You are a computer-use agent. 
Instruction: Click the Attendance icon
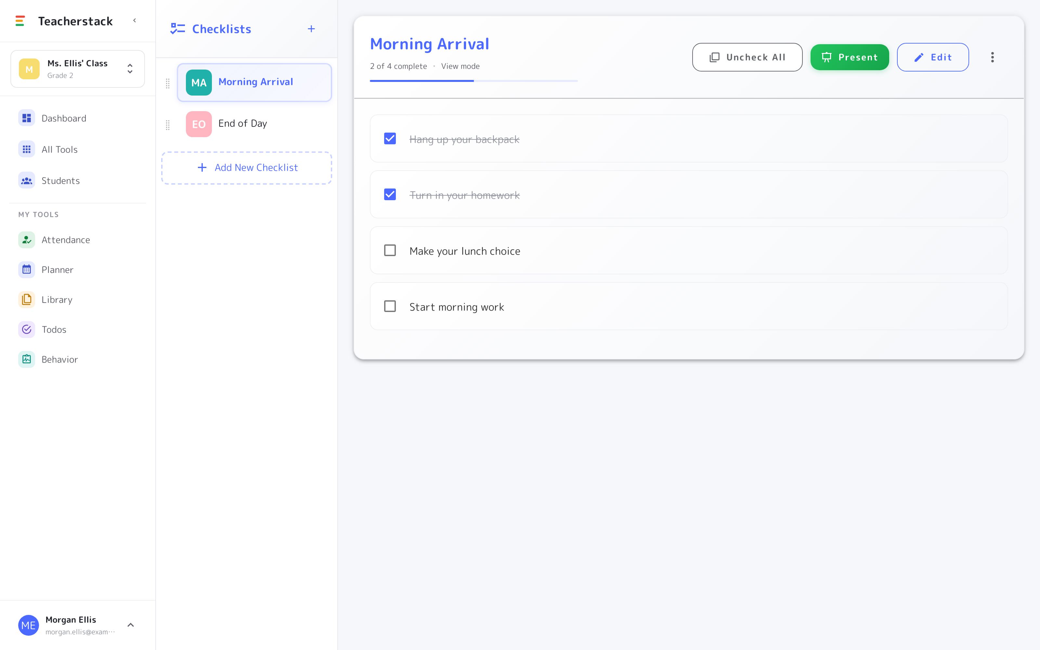tap(27, 240)
